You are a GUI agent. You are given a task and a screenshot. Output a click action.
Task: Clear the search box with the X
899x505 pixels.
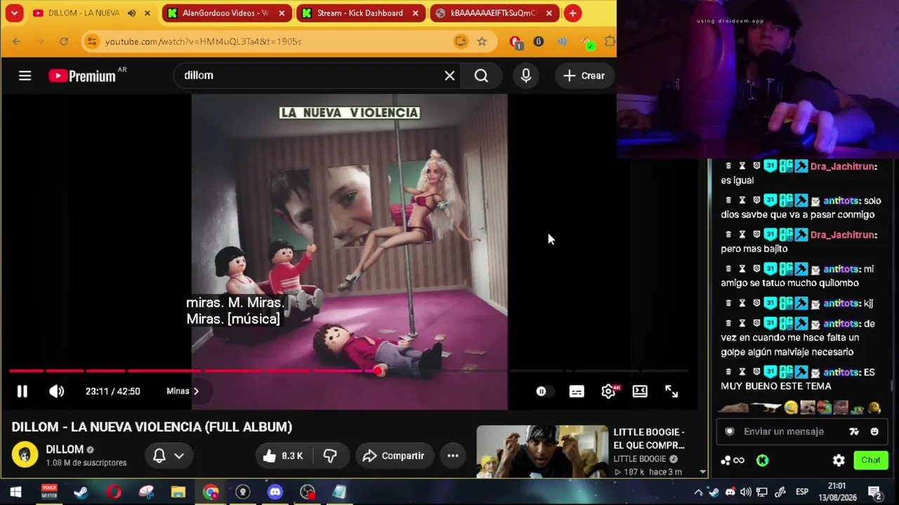[x=449, y=76]
